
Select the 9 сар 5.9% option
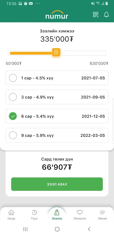coord(57,135)
